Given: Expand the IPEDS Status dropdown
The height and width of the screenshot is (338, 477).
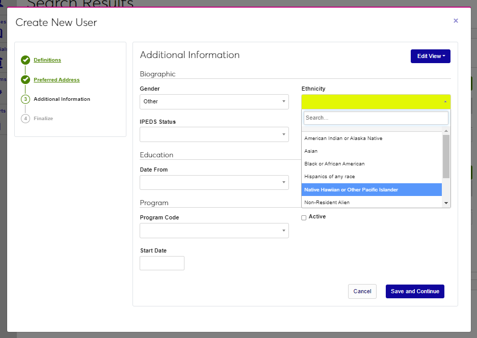Looking at the screenshot, I should click(214, 134).
